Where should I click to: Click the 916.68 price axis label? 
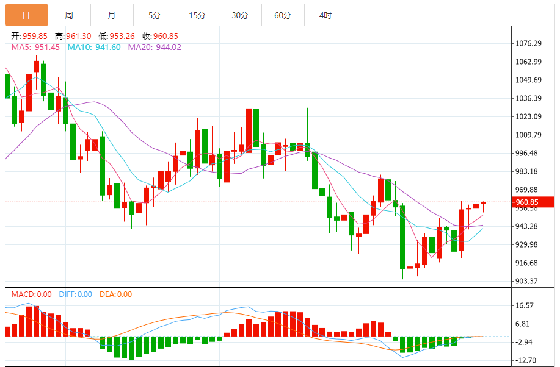point(526,263)
